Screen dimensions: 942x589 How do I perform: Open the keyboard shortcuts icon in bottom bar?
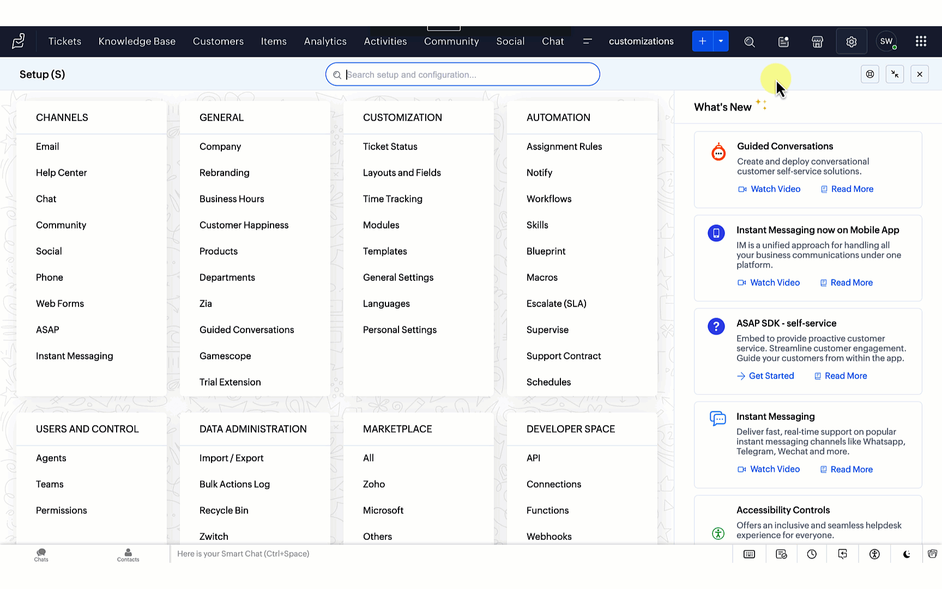pyautogui.click(x=750, y=554)
